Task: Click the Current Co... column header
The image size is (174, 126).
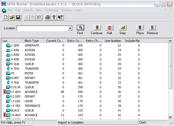Action: pyautogui.click(x=55, y=41)
